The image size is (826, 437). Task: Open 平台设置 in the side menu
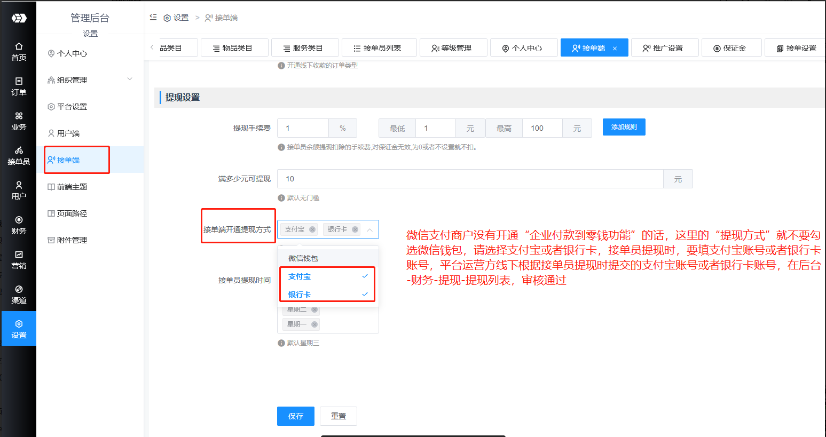90,107
